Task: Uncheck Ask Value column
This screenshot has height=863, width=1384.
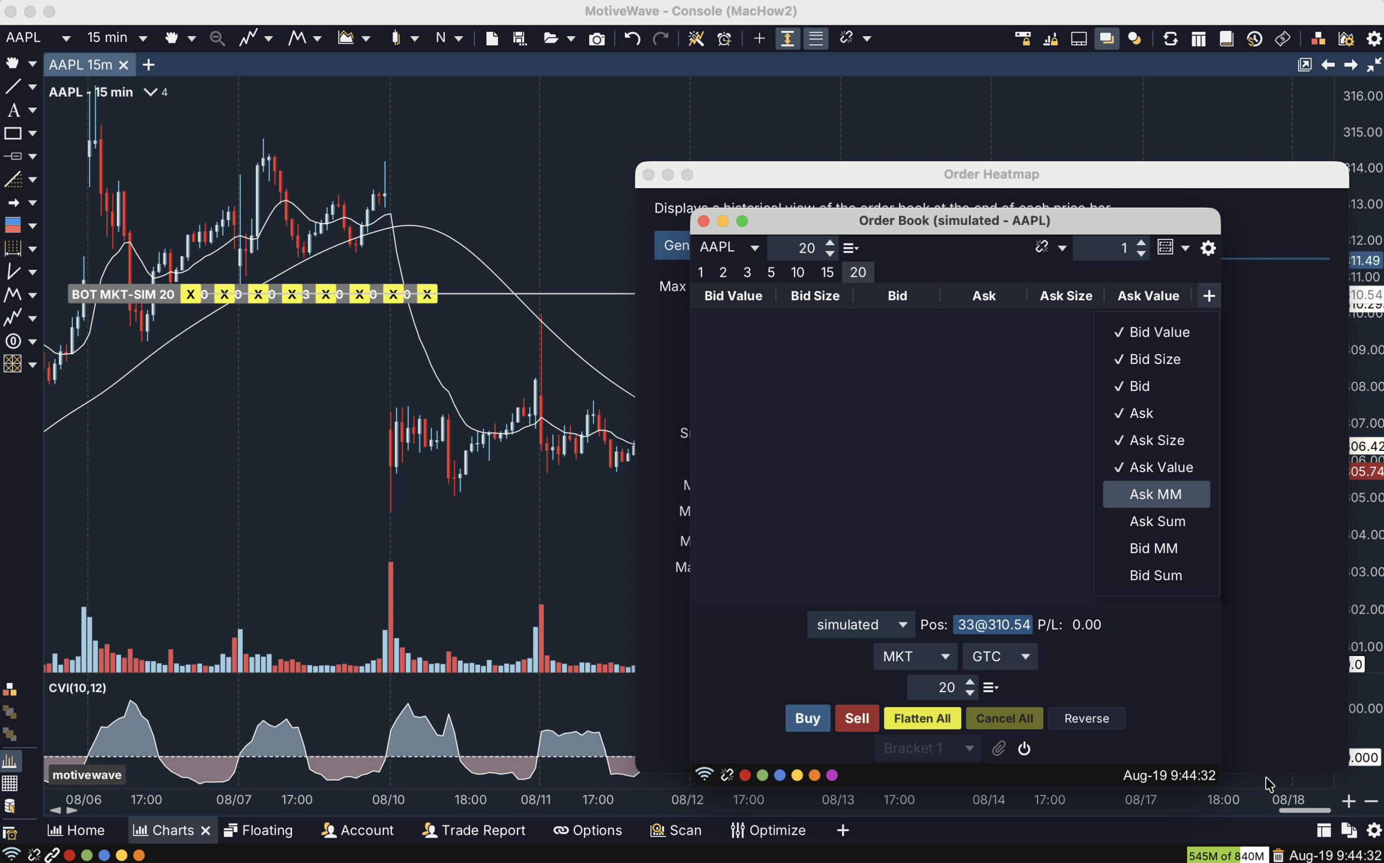Action: 1156,467
